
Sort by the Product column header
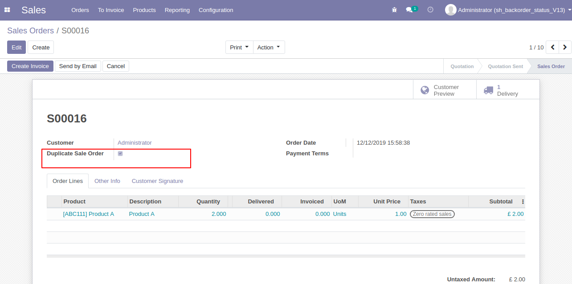[x=94, y=202]
